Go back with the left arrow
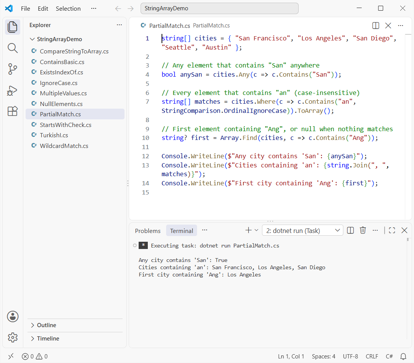 pos(118,9)
